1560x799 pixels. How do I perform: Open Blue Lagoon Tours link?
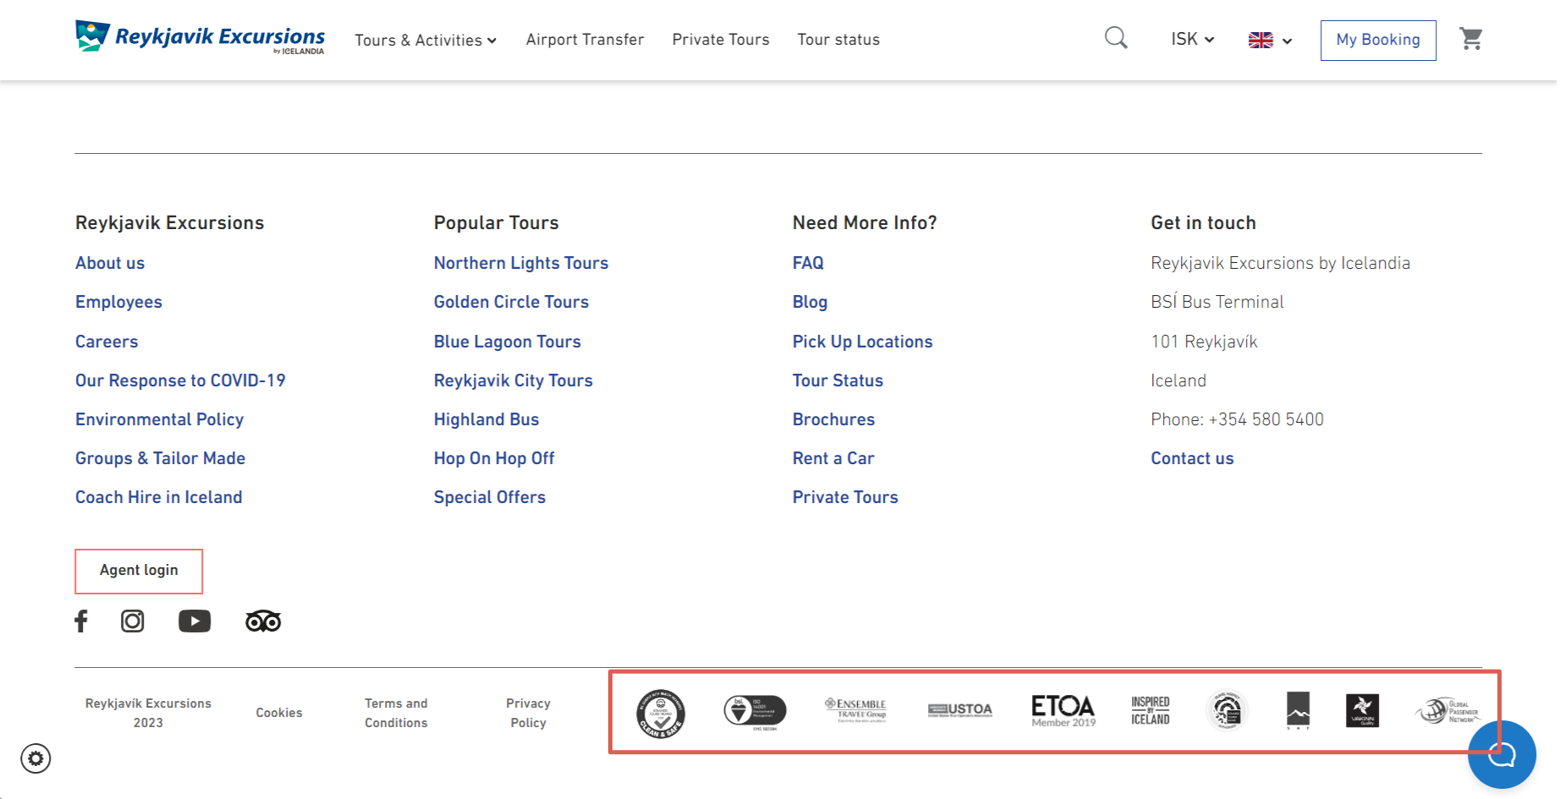[x=507, y=342]
